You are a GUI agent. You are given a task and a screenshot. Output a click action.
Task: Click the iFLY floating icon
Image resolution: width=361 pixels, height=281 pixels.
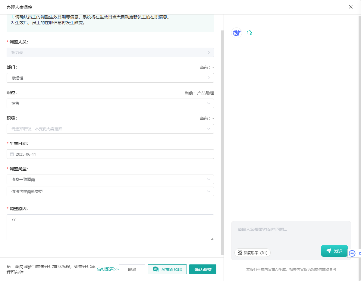point(352,253)
